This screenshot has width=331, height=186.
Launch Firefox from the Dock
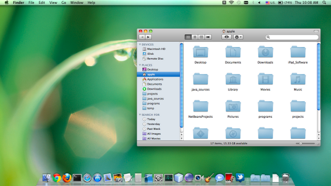67,178
